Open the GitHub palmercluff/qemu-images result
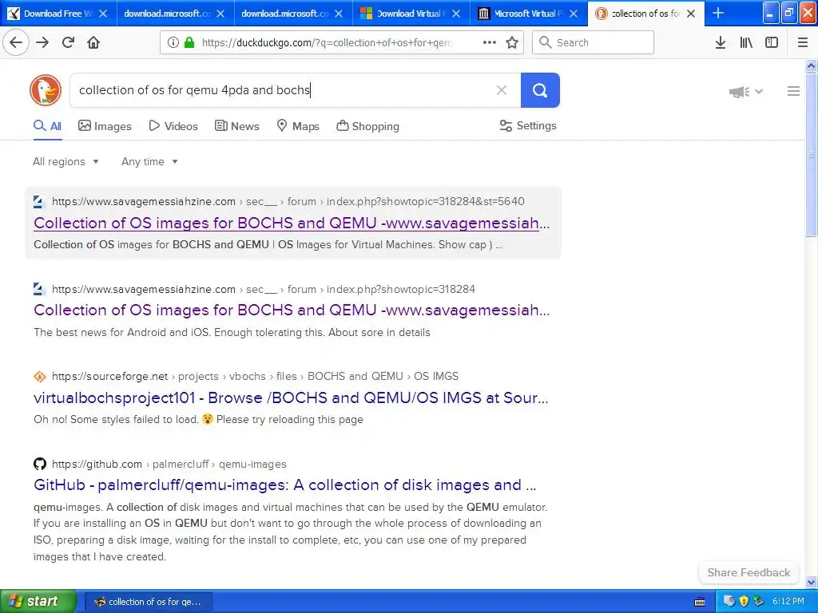This screenshot has width=818, height=613. click(x=285, y=485)
